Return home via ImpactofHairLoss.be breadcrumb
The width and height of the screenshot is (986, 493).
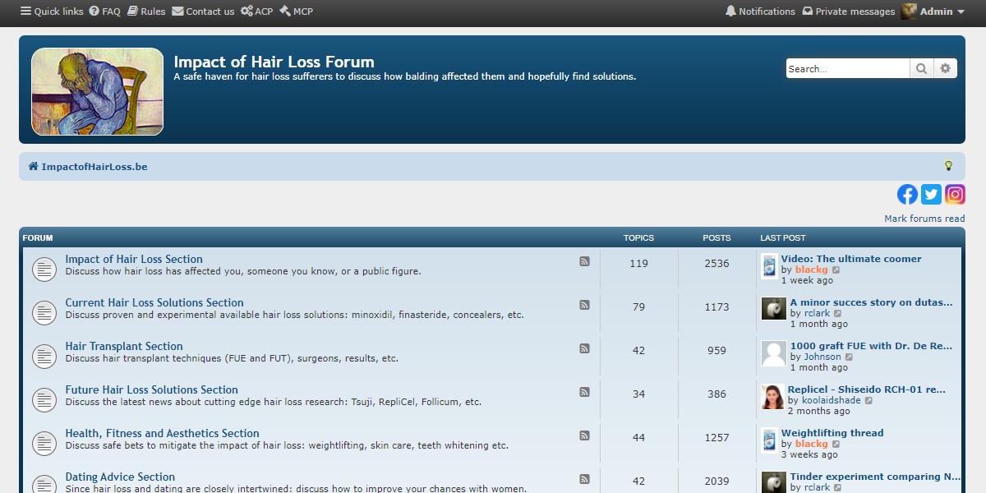point(93,166)
